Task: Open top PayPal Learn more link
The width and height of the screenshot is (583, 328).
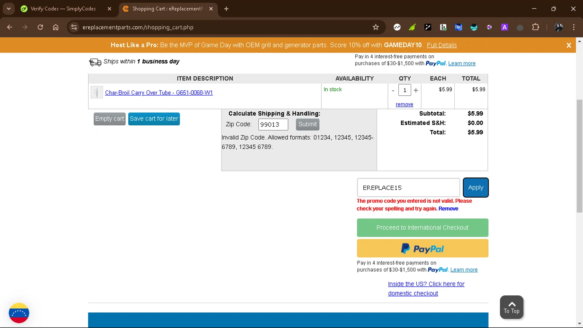Action: 462,63
